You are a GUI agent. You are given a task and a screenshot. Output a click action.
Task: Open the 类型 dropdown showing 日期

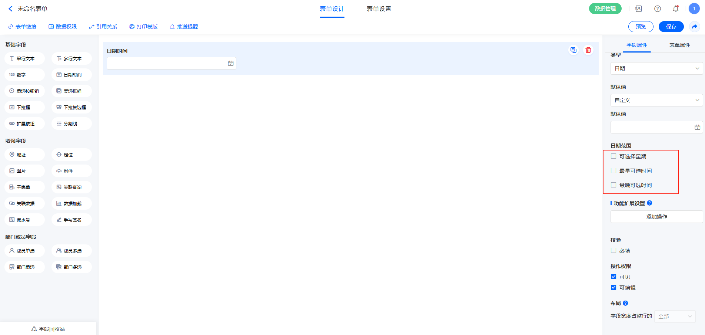click(656, 68)
